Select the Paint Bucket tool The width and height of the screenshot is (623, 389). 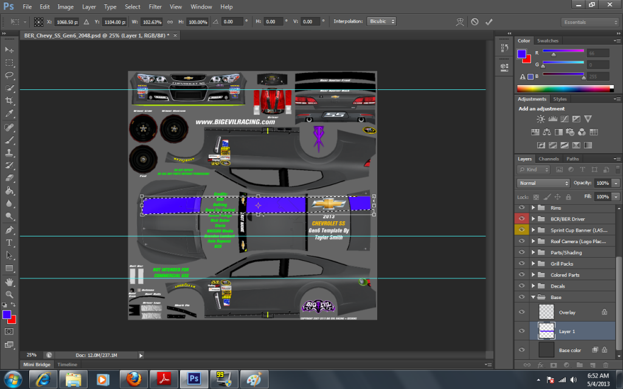pyautogui.click(x=9, y=191)
